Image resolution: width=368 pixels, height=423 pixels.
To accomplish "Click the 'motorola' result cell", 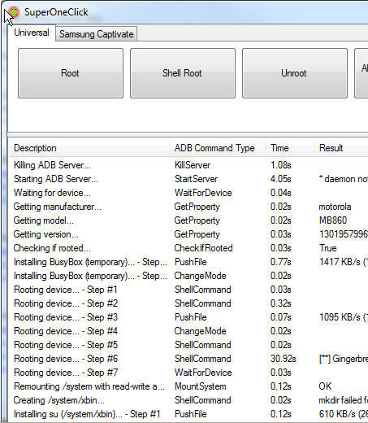I will [x=335, y=207].
